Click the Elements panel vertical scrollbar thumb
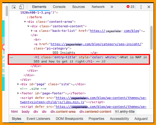Viewport: 156px width, 125px height. pyautogui.click(x=151, y=38)
